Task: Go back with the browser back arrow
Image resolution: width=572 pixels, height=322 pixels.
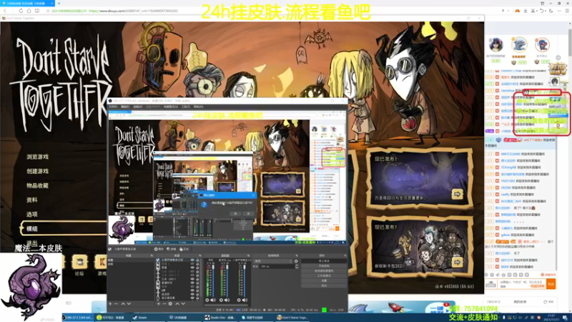Action: (x=5, y=11)
